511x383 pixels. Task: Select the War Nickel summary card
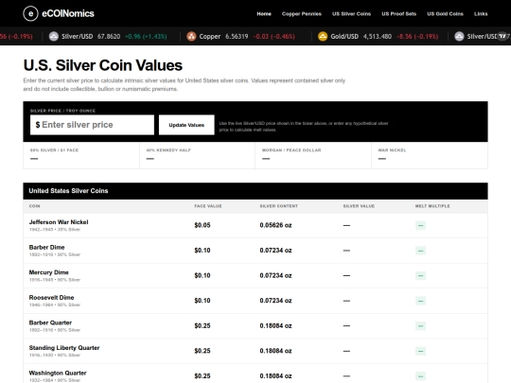tap(430, 155)
